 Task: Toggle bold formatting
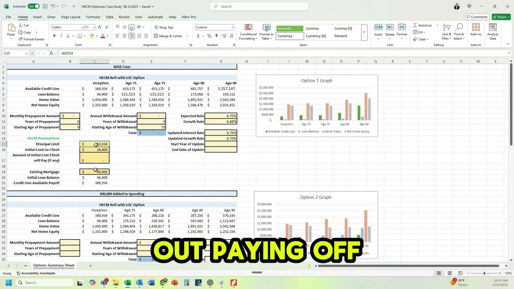tap(54, 36)
